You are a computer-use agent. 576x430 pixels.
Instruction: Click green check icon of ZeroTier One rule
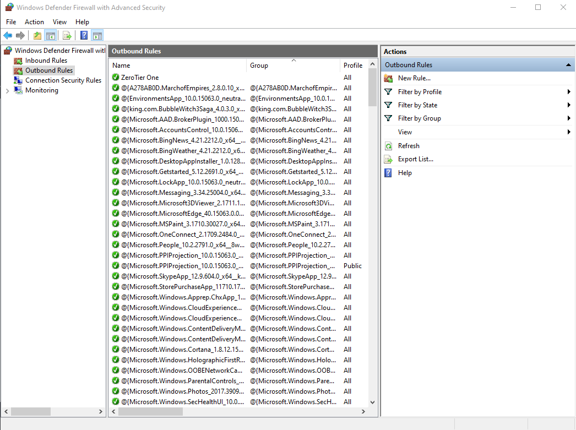click(116, 78)
